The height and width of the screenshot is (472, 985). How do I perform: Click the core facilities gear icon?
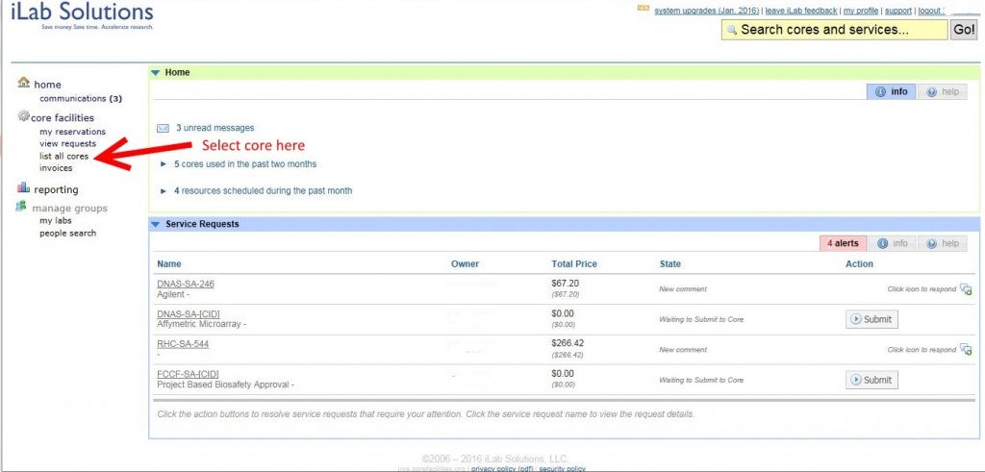click(x=24, y=115)
